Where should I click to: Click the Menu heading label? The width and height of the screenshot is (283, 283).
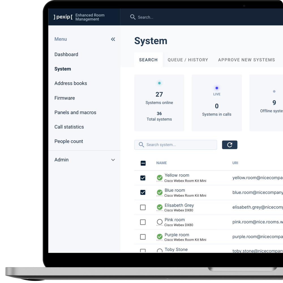(61, 39)
